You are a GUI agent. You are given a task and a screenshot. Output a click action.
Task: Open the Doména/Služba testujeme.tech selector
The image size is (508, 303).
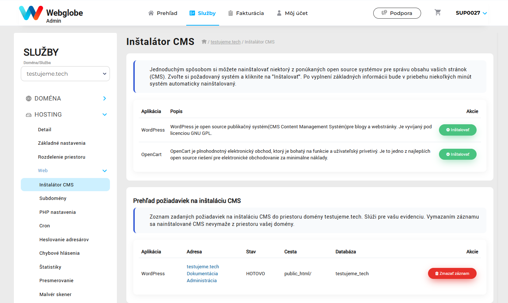pyautogui.click(x=65, y=73)
